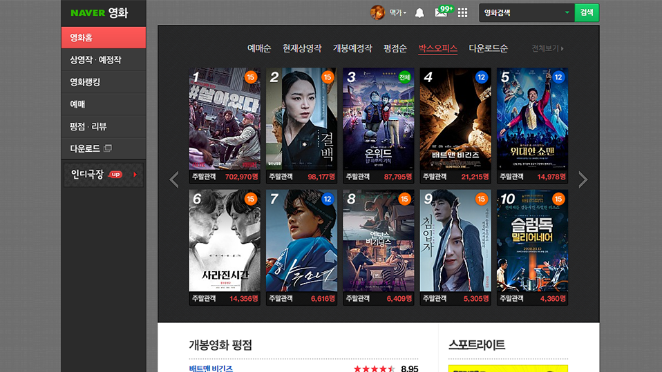Click the 15 rating badge on 엔딩스 비기닝스
Image resolution: width=662 pixels, height=372 pixels.
pyautogui.click(x=404, y=199)
